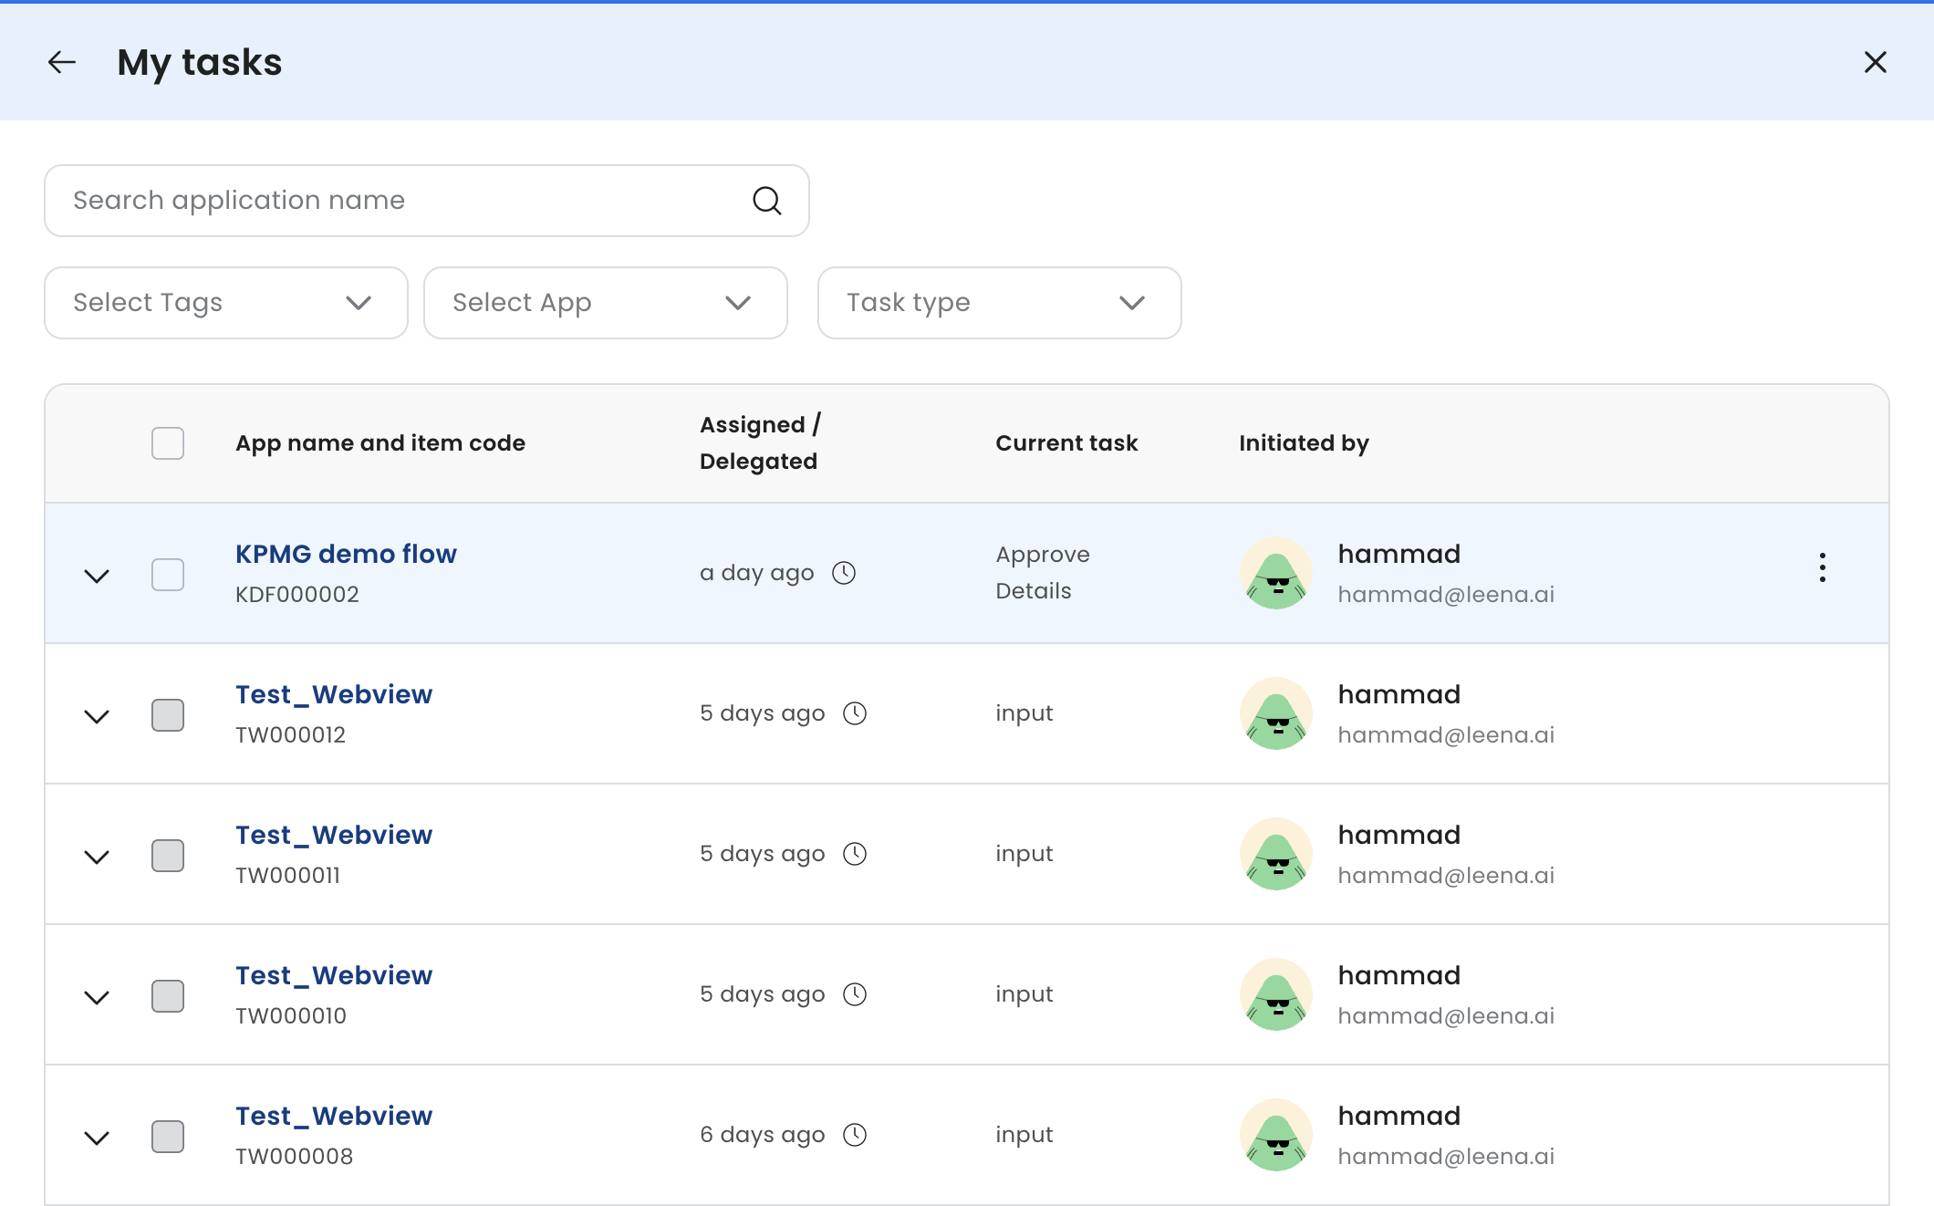
Task: Open Test_Webview item TW000008
Action: point(334,1117)
